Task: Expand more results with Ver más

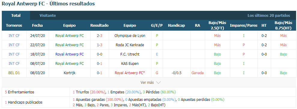Action: [x=150, y=83]
